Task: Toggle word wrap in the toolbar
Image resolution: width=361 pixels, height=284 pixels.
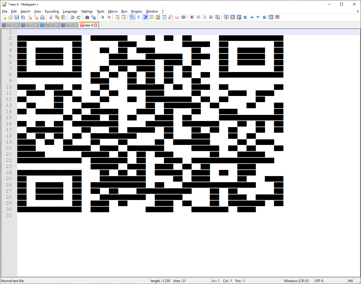Action: point(132,17)
